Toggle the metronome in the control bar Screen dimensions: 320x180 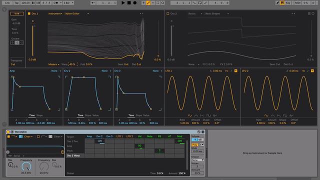tap(55, 3)
